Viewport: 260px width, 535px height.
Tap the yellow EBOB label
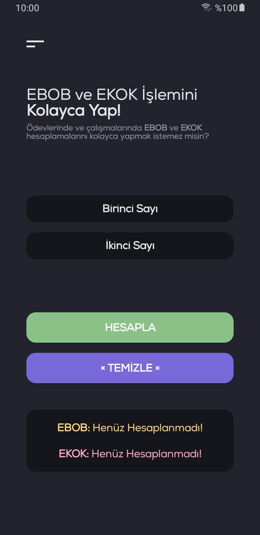[x=74, y=428]
